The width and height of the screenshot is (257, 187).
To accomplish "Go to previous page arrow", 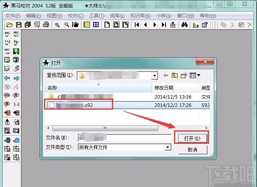I will (x=145, y=25).
